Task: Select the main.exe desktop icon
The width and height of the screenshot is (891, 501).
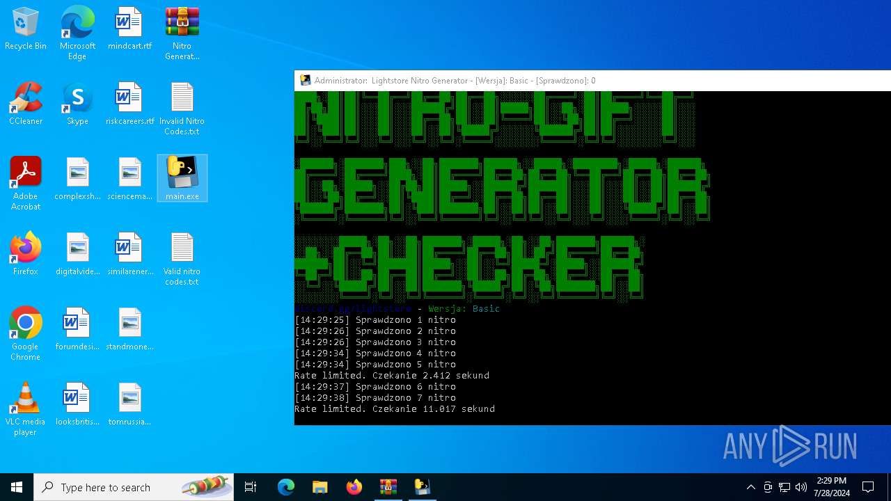Action: click(x=182, y=179)
